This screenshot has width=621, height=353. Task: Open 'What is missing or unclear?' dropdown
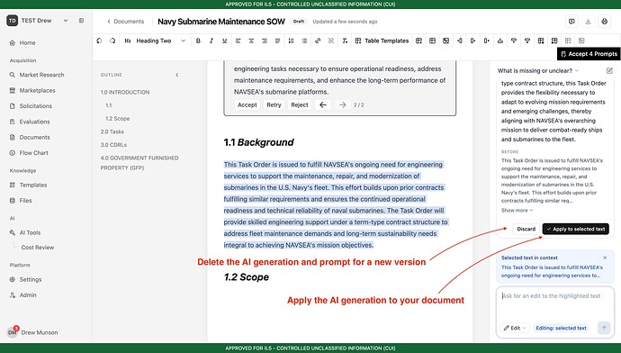(x=538, y=70)
